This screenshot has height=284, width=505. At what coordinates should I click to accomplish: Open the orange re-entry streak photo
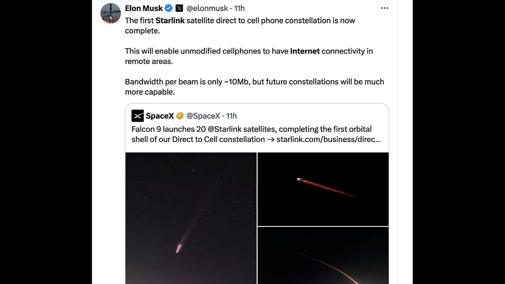point(323,189)
